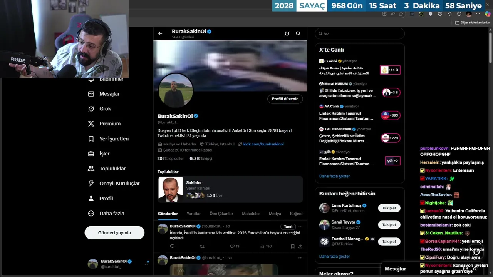Click the Profil person icon

[91, 199]
